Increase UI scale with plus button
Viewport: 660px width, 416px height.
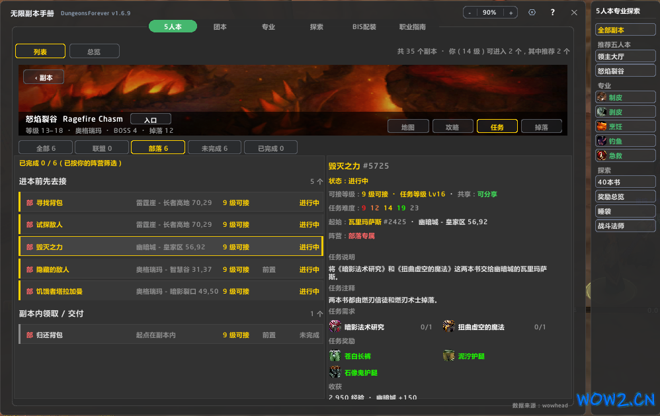[x=511, y=13]
